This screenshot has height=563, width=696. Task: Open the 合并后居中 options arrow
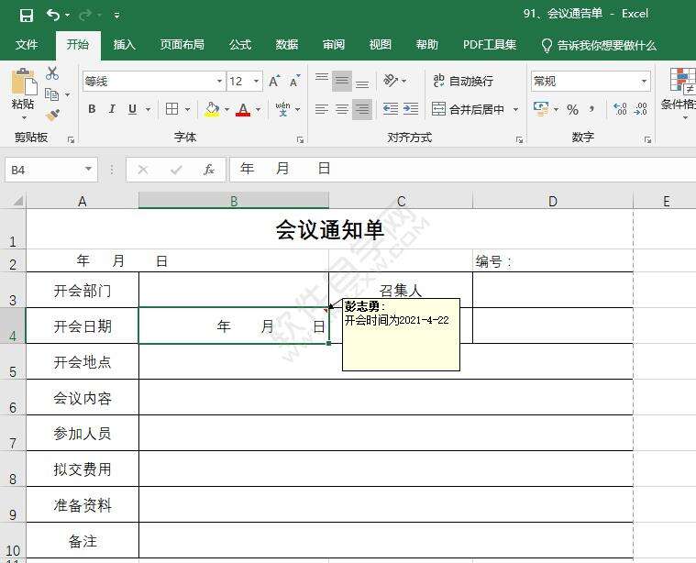coord(515,109)
